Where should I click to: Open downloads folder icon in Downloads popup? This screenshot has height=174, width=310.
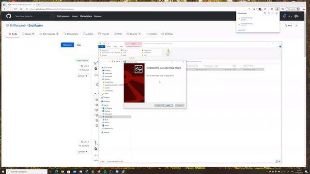click(265, 13)
